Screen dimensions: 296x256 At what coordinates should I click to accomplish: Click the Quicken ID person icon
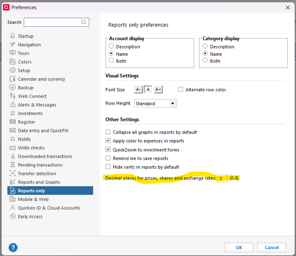(x=12, y=208)
